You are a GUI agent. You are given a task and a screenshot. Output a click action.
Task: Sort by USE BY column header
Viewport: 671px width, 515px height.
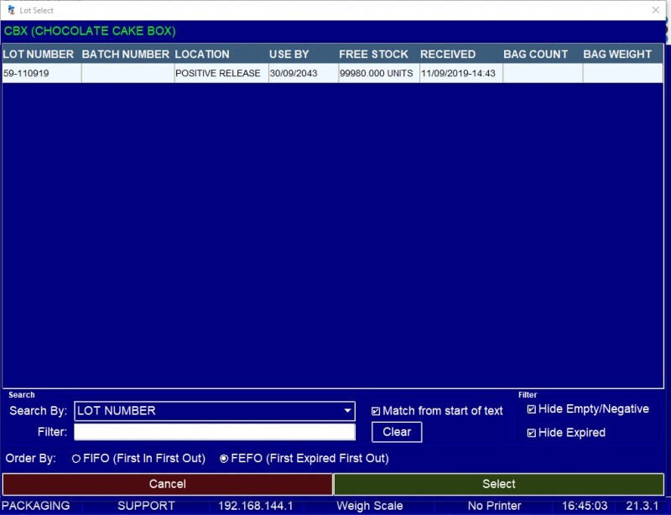click(x=289, y=54)
